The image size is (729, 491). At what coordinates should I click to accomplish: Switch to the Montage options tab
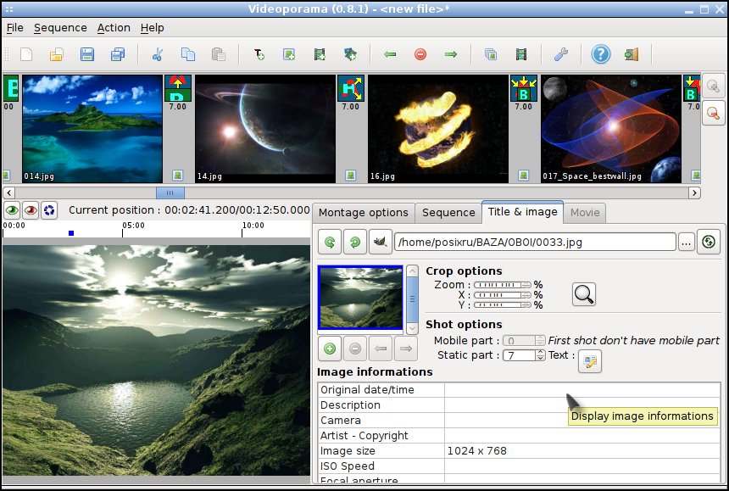coord(363,213)
